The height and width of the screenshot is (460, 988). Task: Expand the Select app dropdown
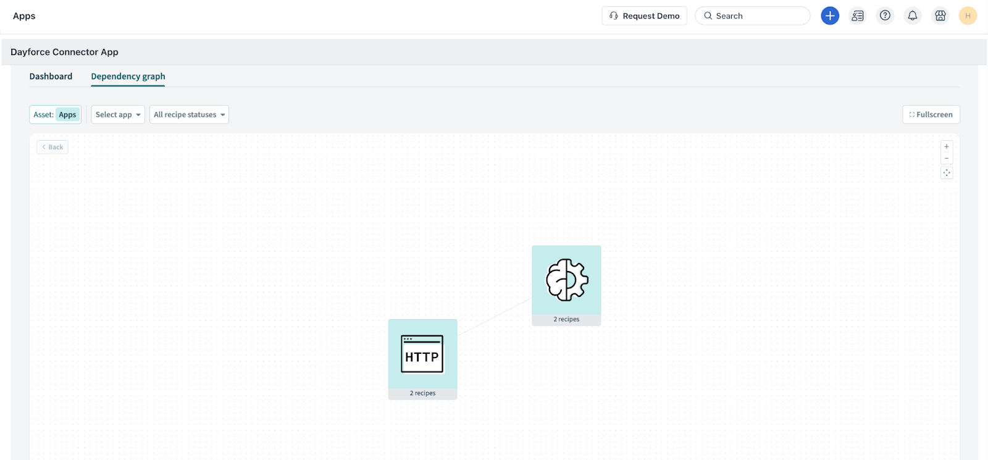pos(118,115)
